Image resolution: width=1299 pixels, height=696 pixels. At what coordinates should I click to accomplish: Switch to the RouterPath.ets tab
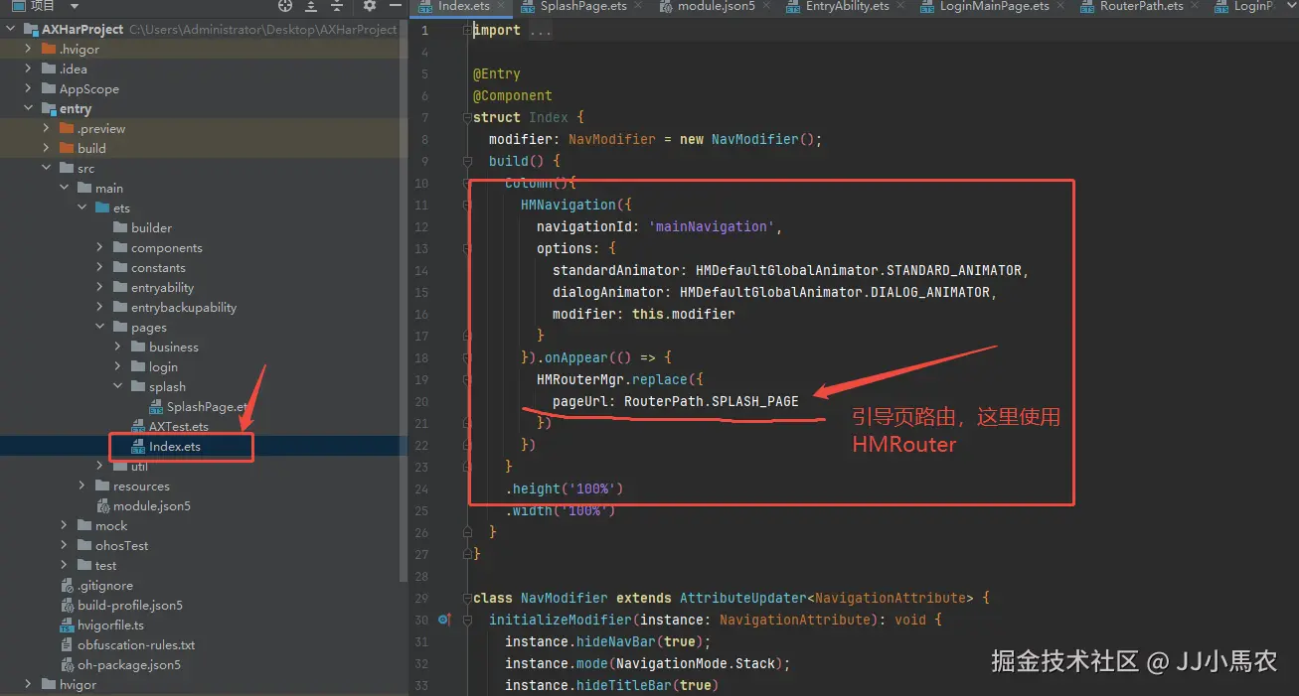click(x=1141, y=6)
